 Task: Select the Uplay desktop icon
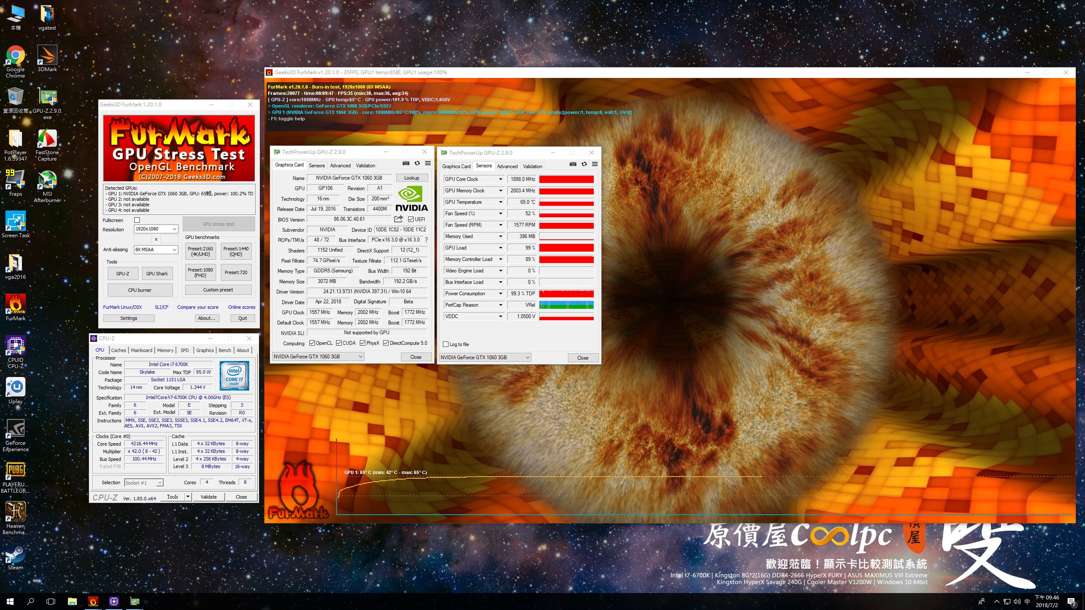[x=15, y=391]
